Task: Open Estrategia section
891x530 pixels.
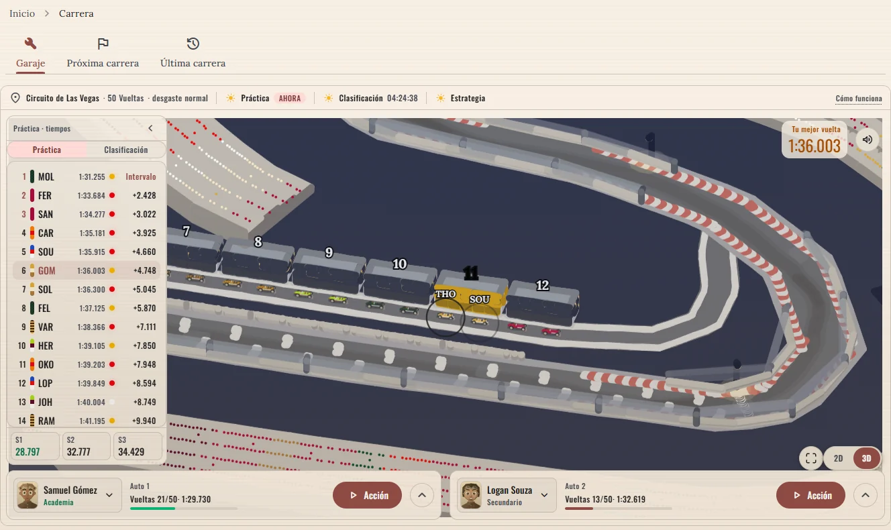Action: click(468, 98)
